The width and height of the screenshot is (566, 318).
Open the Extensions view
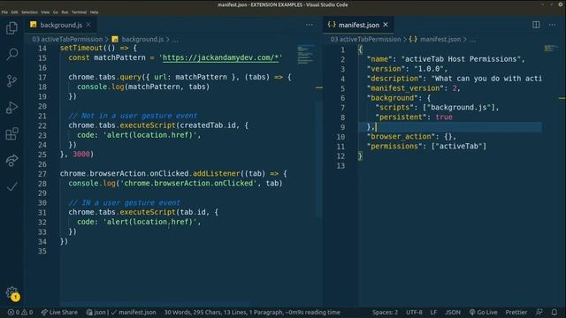pyautogui.click(x=11, y=133)
